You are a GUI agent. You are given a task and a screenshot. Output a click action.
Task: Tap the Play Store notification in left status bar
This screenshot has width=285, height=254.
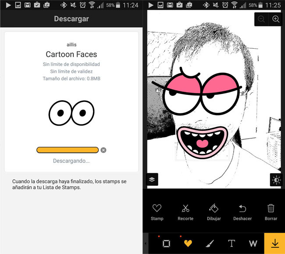pos(8,5)
